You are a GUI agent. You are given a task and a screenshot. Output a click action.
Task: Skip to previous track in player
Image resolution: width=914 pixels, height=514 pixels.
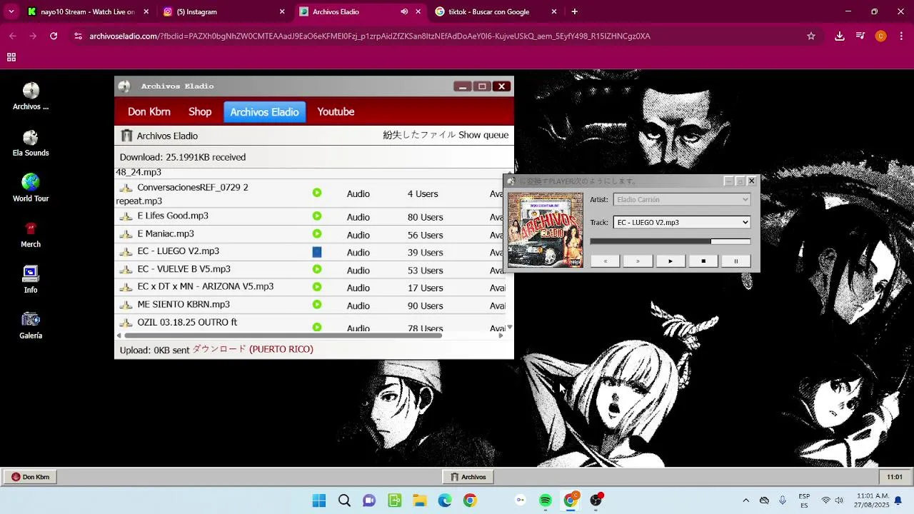[x=605, y=261]
